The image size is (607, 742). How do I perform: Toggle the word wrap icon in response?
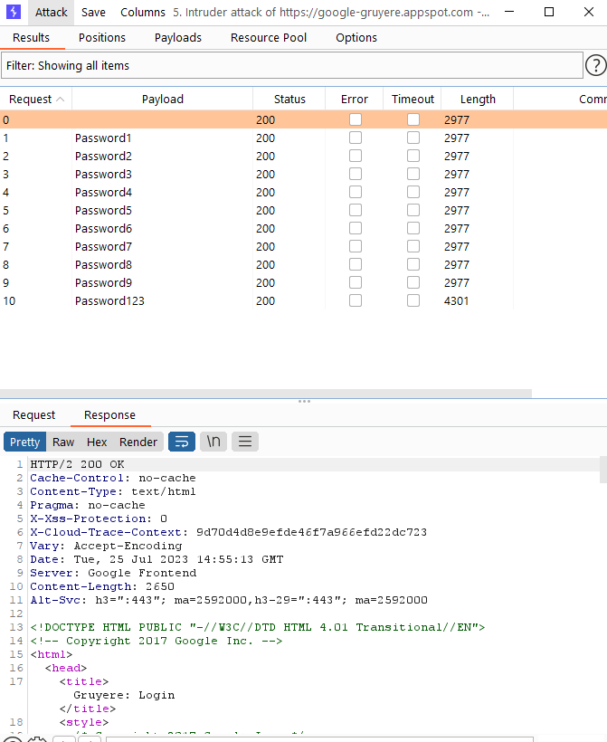(182, 442)
